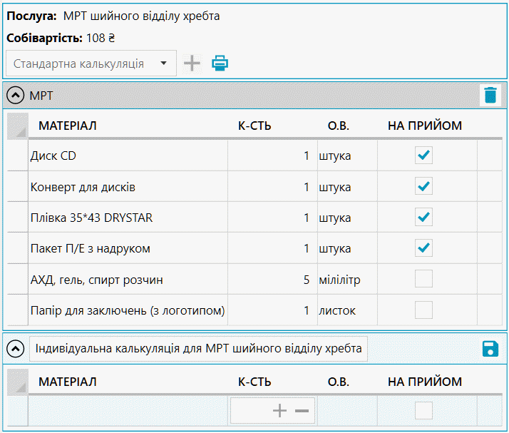This screenshot has height=433, width=509.
Task: Open the Стандартна калькуляція dropdown
Action: pyautogui.click(x=91, y=63)
